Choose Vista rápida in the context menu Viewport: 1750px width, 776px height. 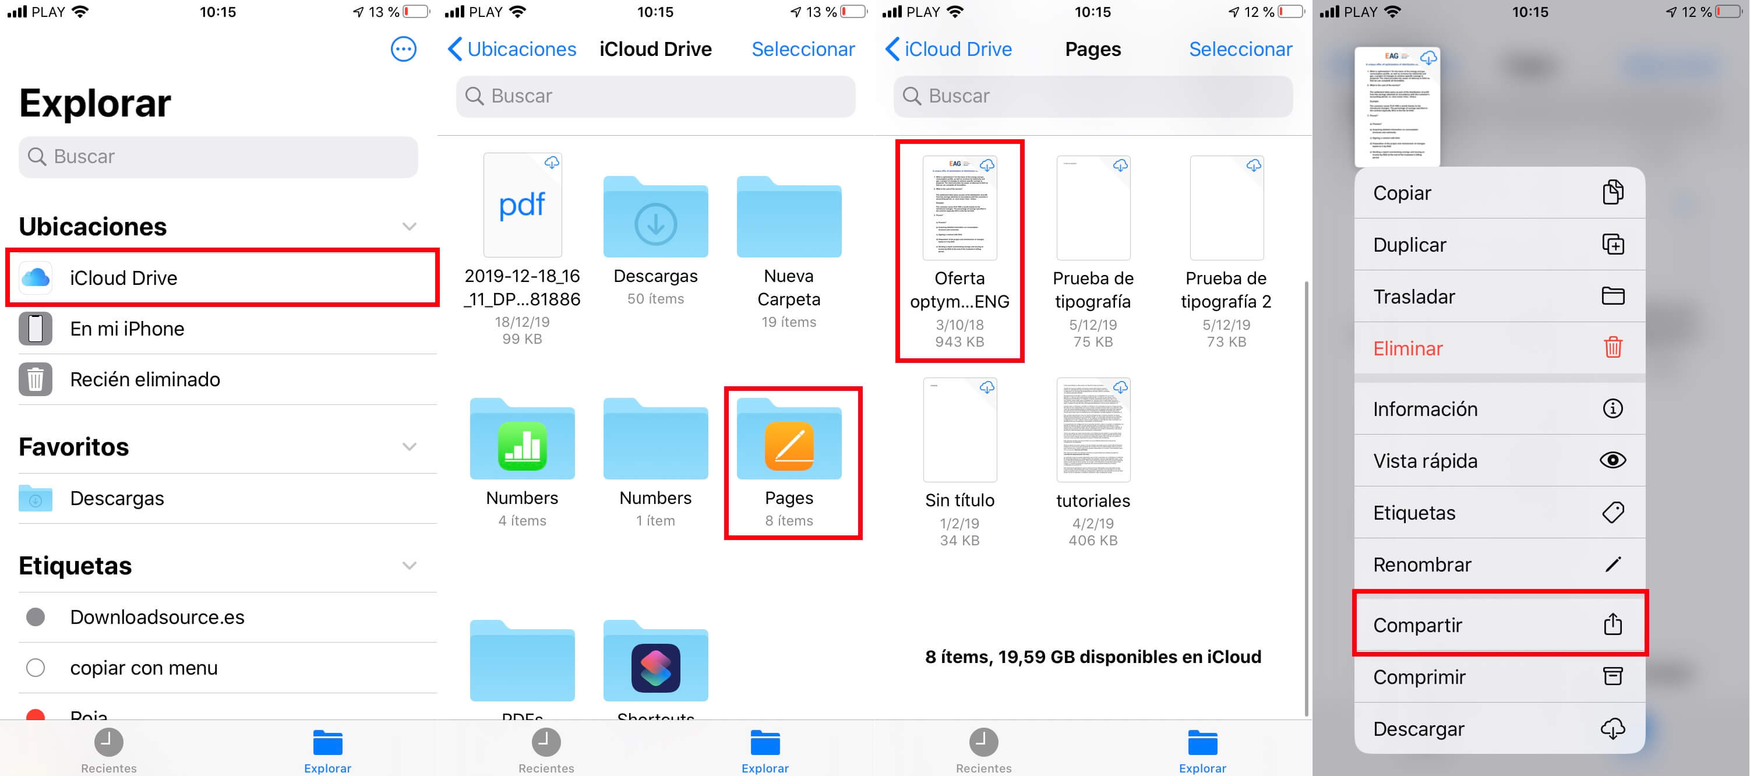pyautogui.click(x=1500, y=460)
